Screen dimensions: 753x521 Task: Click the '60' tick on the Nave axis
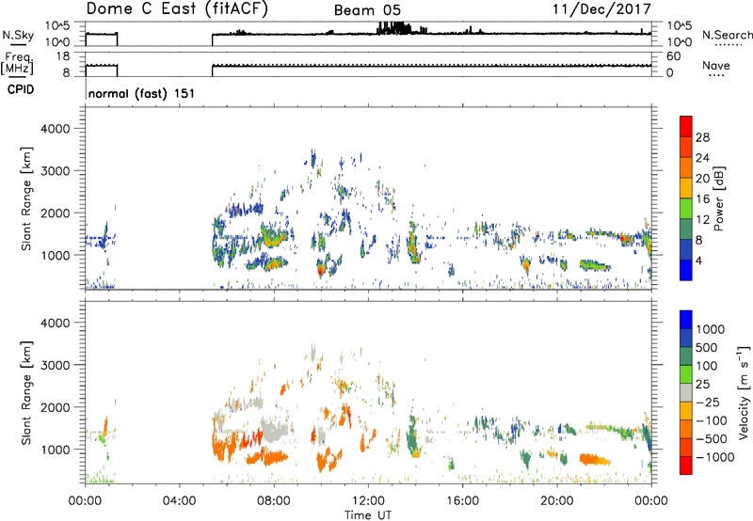pyautogui.click(x=674, y=56)
